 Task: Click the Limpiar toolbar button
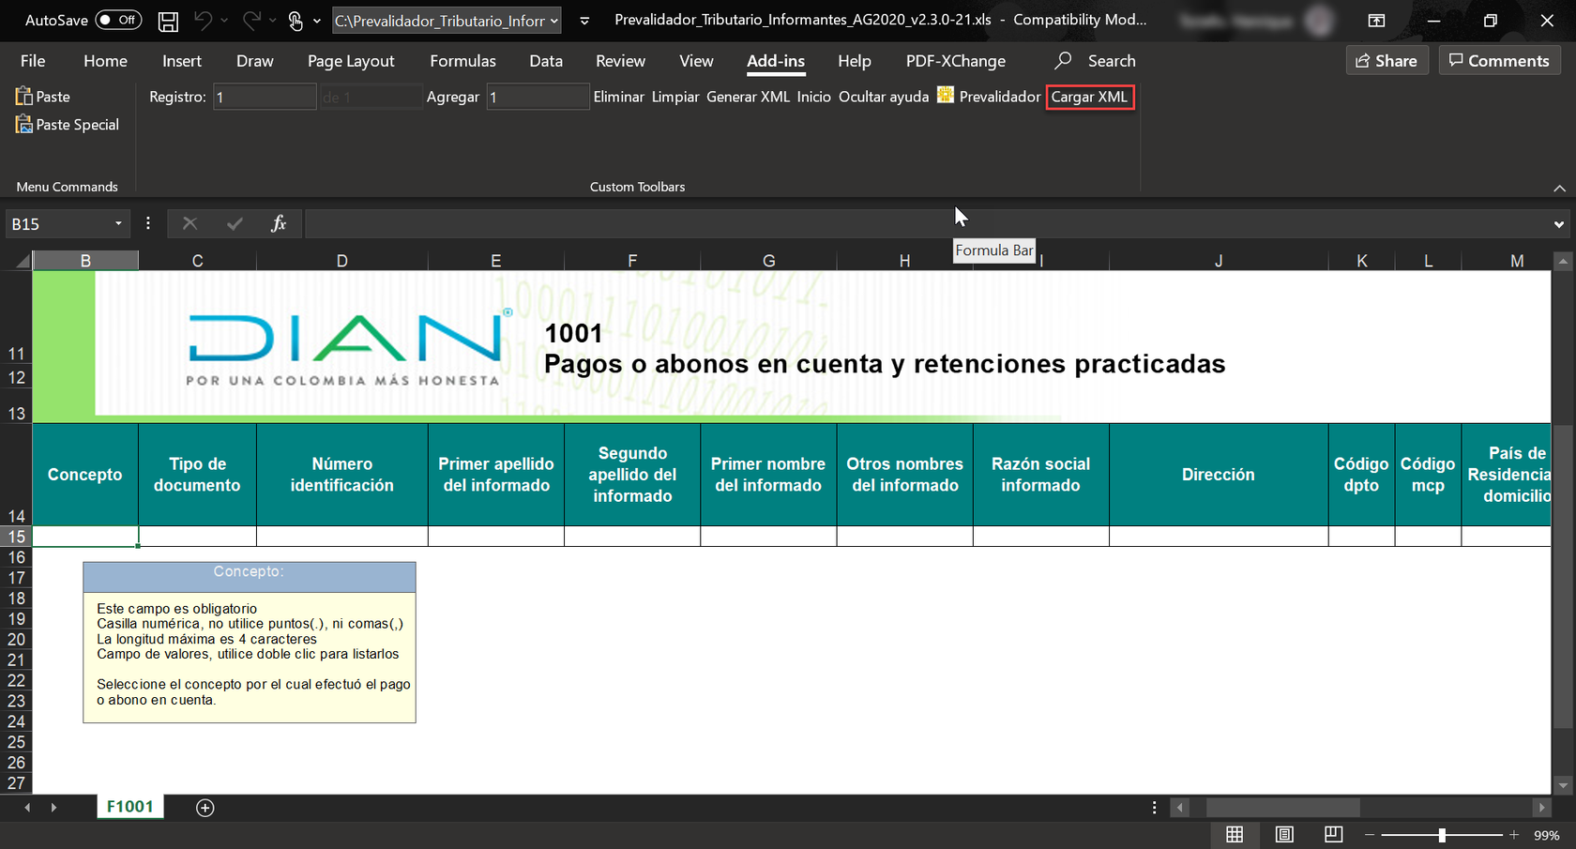tap(675, 97)
